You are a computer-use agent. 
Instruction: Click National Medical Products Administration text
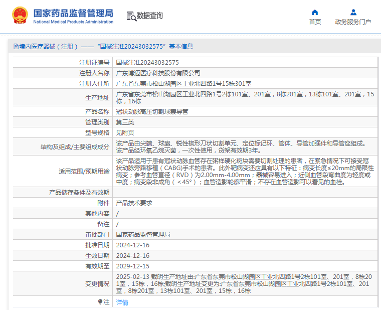pos(73,22)
